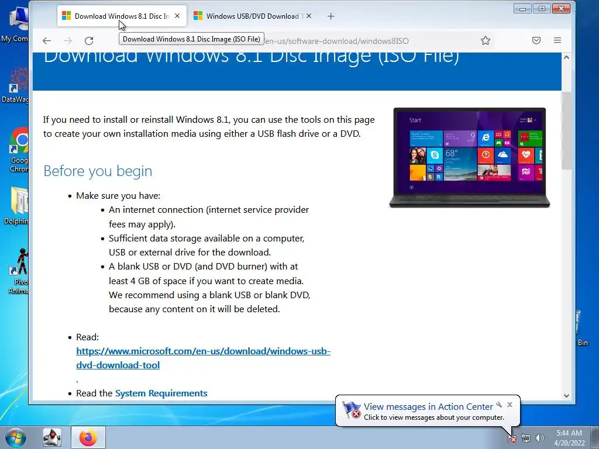Dismiss the Action Center balloon with X
599x449 pixels.
510,405
